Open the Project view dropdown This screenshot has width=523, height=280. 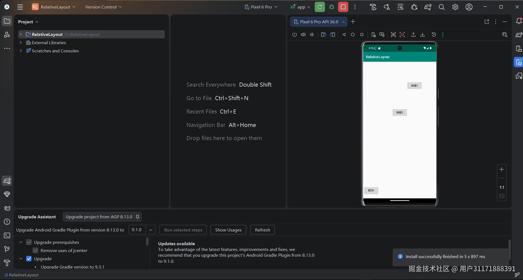[x=28, y=22]
